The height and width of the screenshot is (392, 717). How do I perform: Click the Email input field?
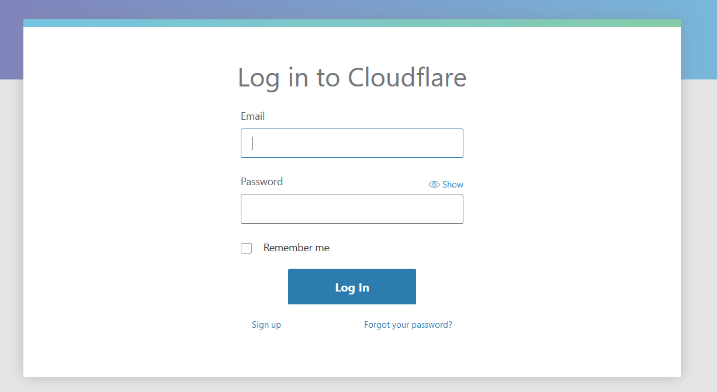[352, 143]
